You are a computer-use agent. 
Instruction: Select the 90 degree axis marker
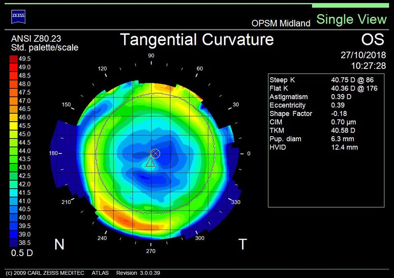click(151, 56)
